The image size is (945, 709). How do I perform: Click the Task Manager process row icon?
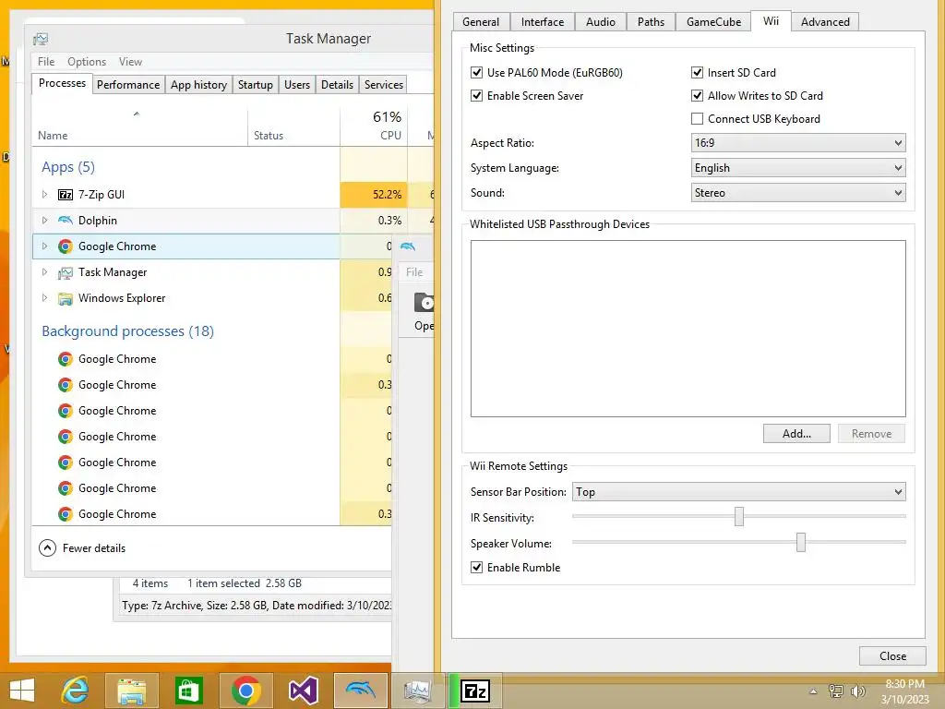pos(66,272)
